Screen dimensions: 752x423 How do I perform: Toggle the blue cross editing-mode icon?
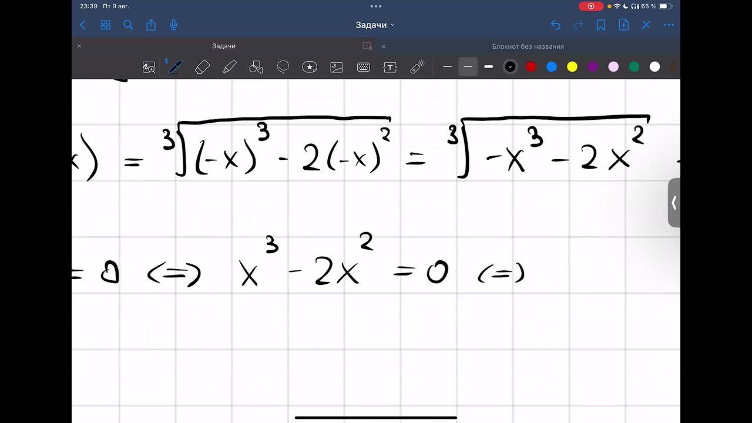coord(646,25)
